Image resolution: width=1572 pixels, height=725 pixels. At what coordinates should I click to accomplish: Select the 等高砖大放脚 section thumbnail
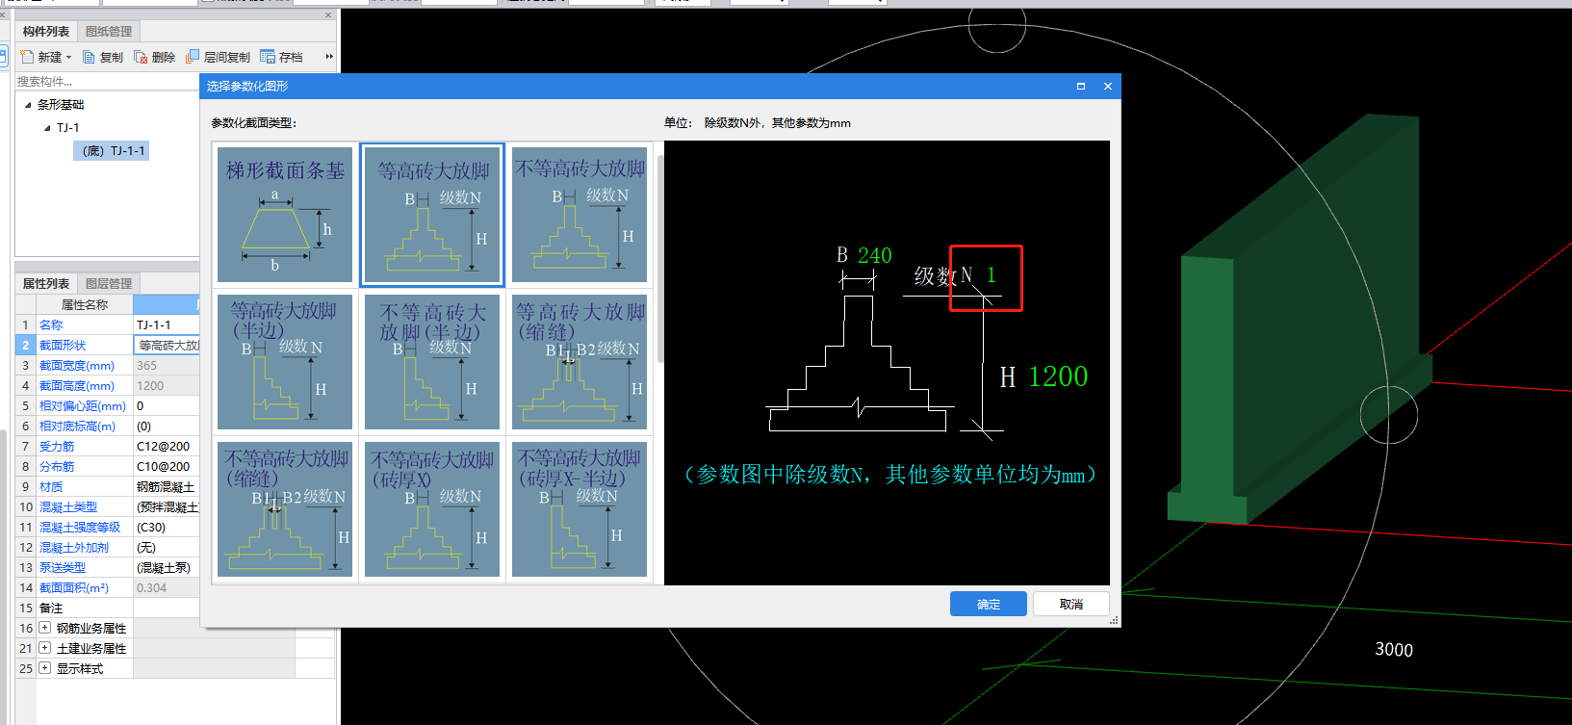pyautogui.click(x=432, y=215)
